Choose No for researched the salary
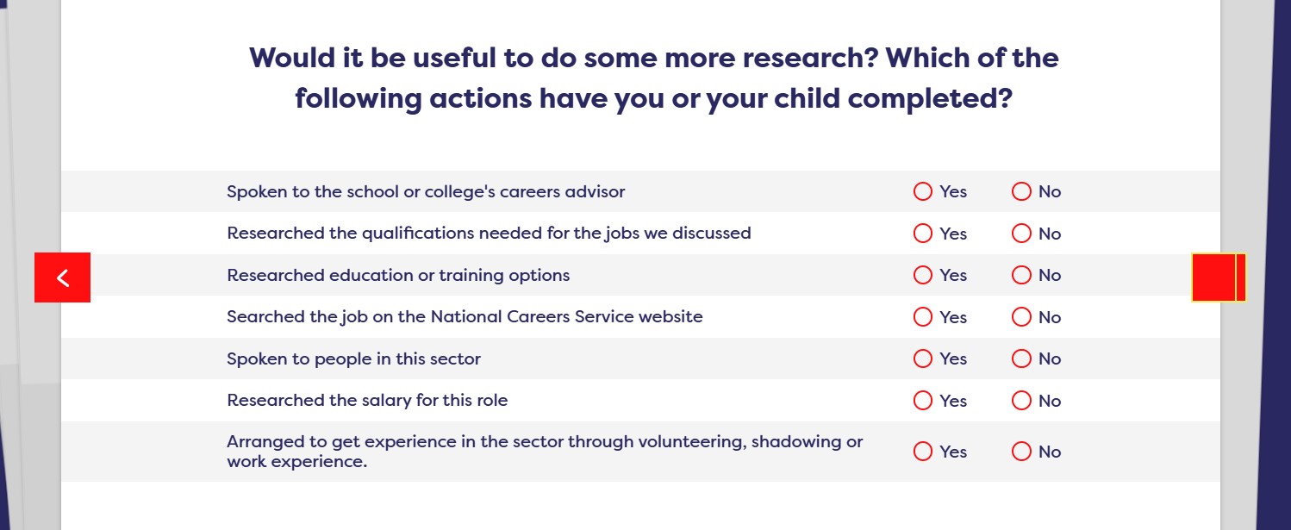This screenshot has height=530, width=1291. pyautogui.click(x=1021, y=401)
